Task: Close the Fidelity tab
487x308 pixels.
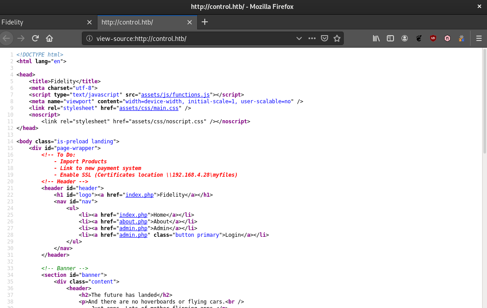Action: [89, 22]
